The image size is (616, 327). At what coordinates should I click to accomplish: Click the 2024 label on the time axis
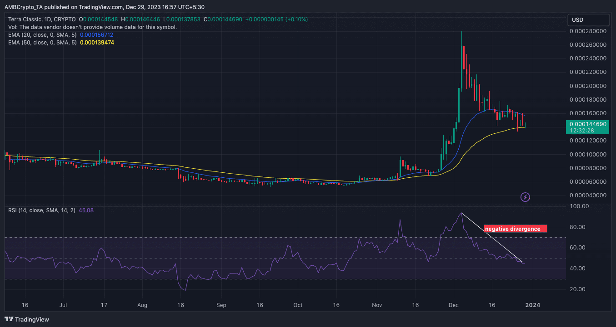[532, 305]
